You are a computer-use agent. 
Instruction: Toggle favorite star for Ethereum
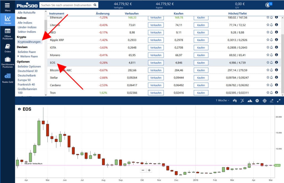tap(268, 17)
